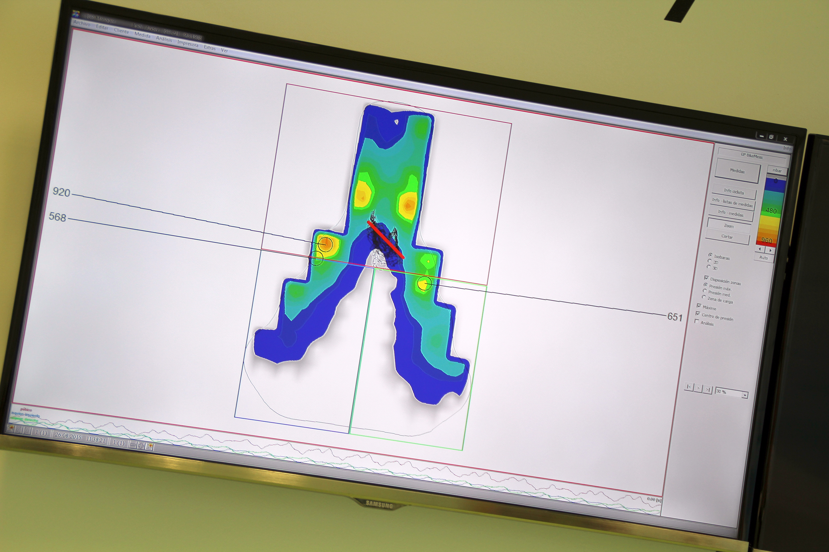Open the Cliente menu
The width and height of the screenshot is (829, 552).
[x=121, y=31]
